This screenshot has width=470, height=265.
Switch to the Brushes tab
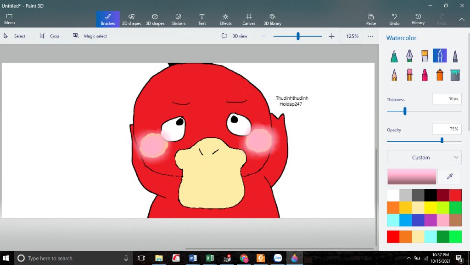point(107,19)
